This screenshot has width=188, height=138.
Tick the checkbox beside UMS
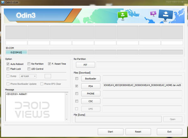[76, 109]
